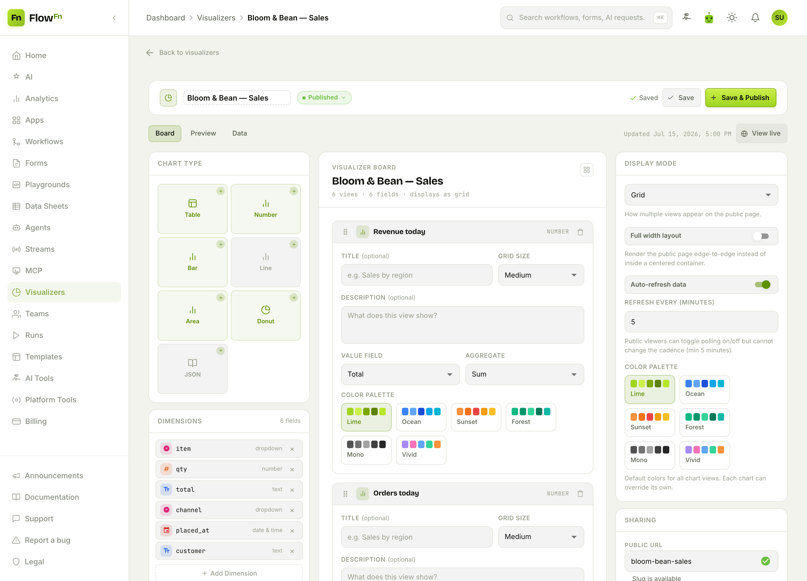The width and height of the screenshot is (807, 581).
Task: Open the AI activity pulse icon in header
Action: pos(686,17)
